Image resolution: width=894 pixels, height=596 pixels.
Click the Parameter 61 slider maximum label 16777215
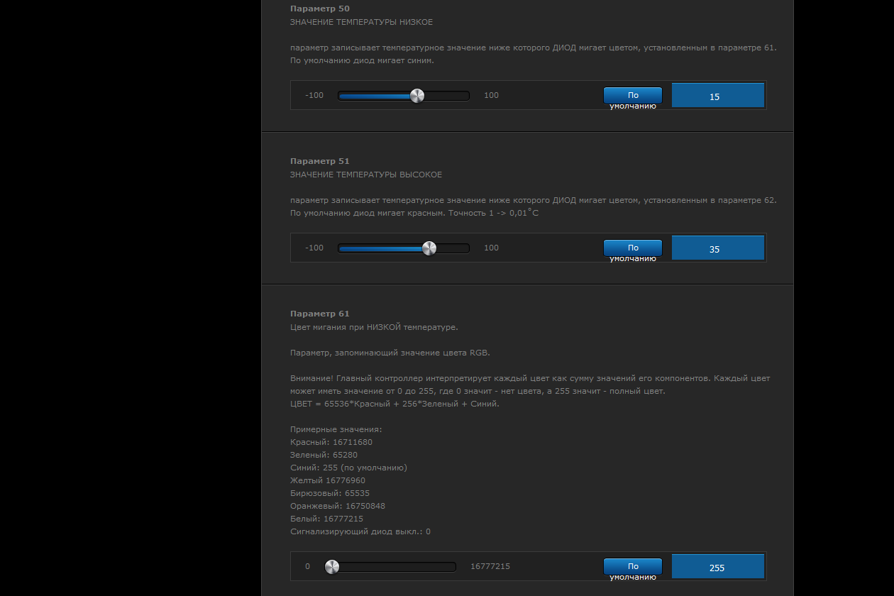(490, 566)
